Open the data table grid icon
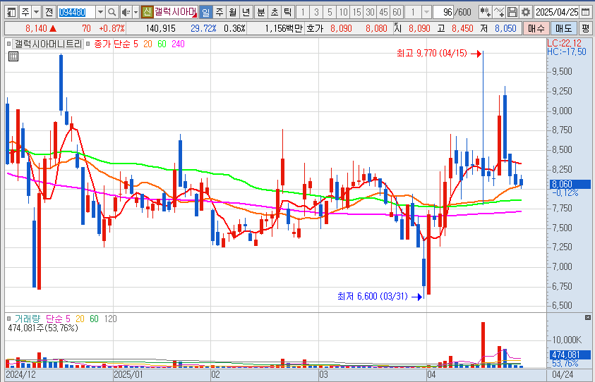This screenshot has height=382, width=595. pos(13,56)
